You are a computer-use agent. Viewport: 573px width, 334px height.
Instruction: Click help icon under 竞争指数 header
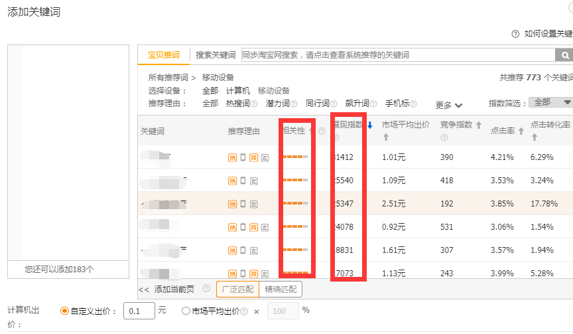click(x=444, y=138)
